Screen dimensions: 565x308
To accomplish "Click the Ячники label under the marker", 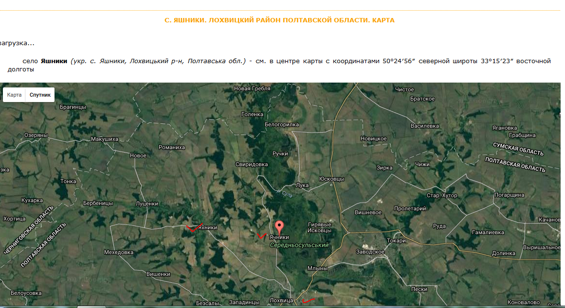I will 279,238.
